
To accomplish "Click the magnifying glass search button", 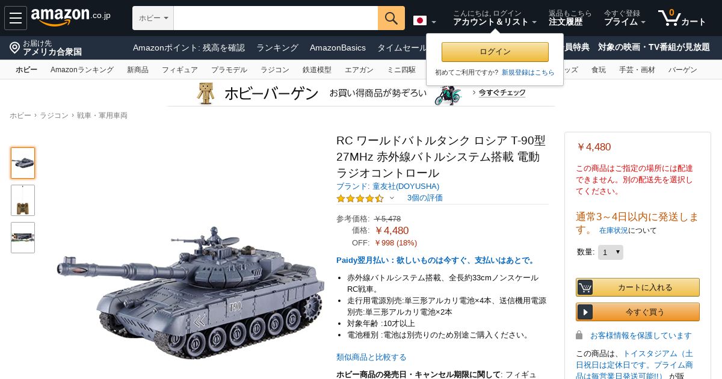I will point(391,18).
